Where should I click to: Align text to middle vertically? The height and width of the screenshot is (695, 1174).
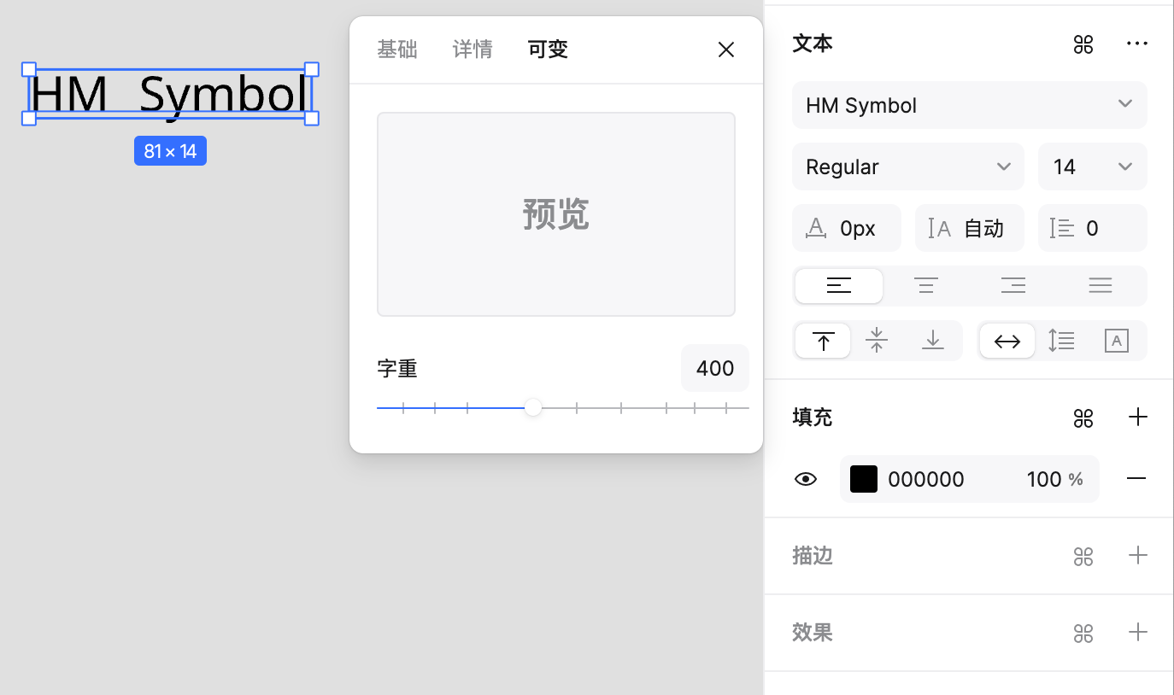click(x=877, y=341)
